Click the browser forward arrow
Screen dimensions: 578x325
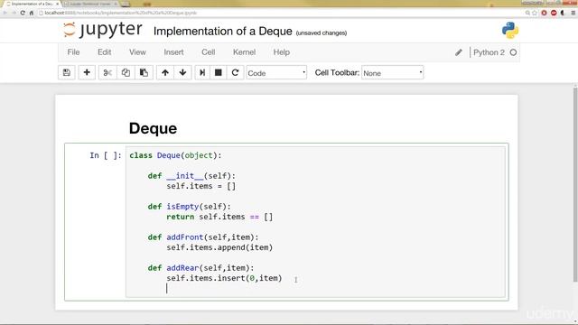[x=14, y=13]
